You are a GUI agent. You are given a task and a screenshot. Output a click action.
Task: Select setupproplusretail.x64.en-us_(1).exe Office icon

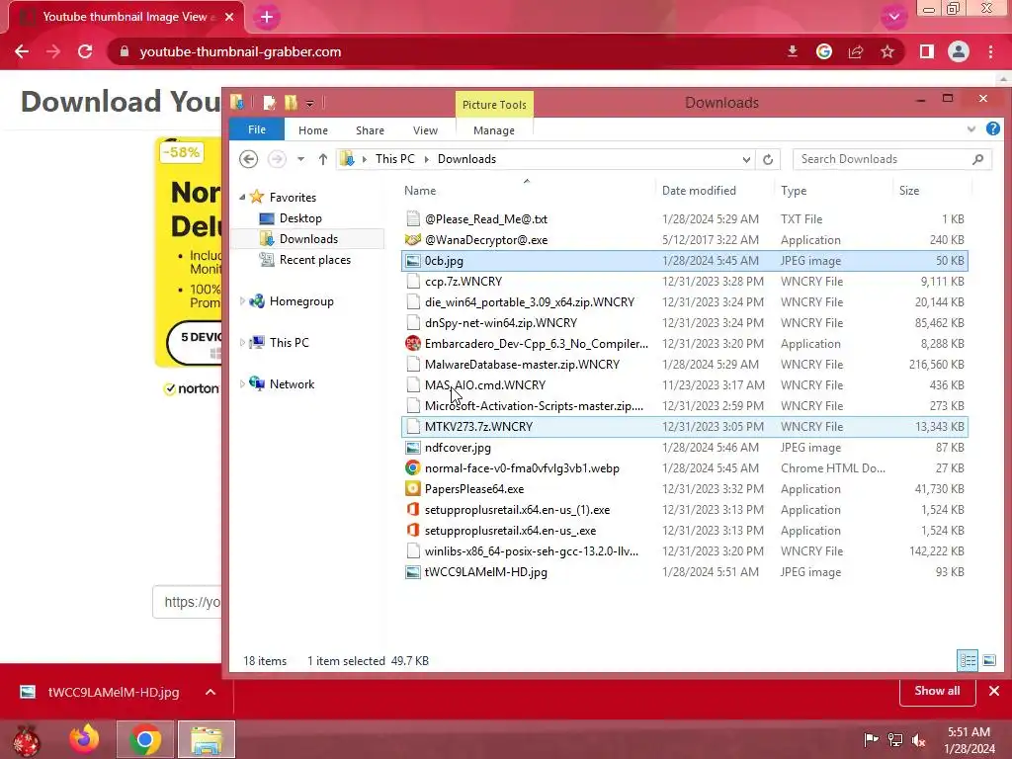click(x=413, y=509)
